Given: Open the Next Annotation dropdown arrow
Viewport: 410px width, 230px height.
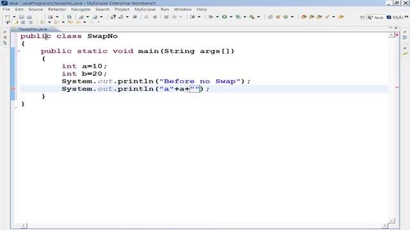Looking at the screenshot, I should tap(49, 22).
